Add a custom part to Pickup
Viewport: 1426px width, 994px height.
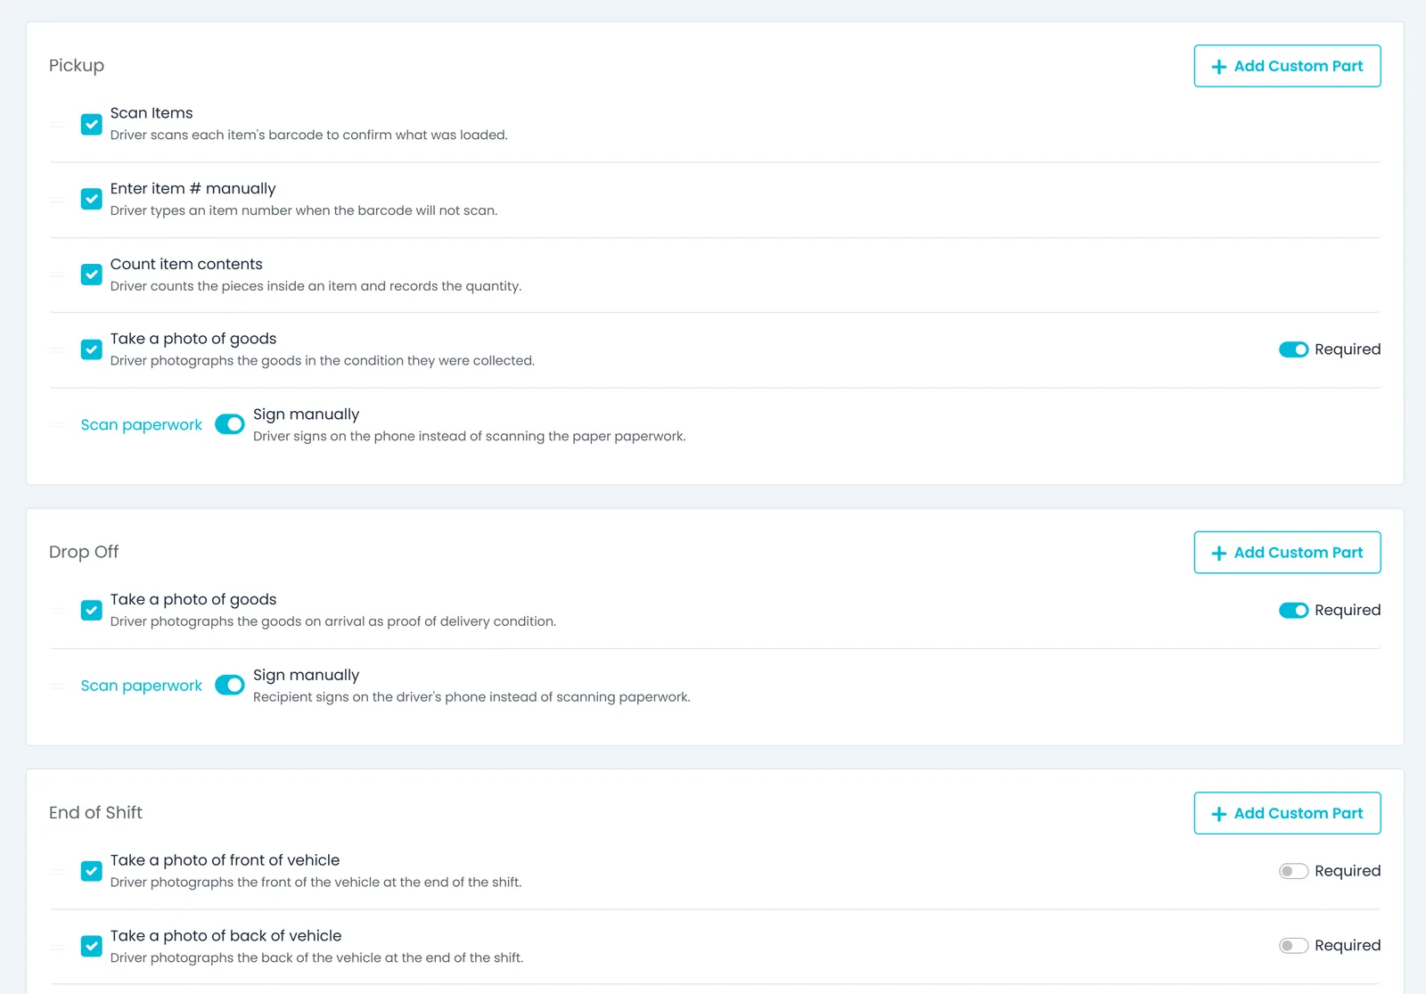pyautogui.click(x=1287, y=66)
